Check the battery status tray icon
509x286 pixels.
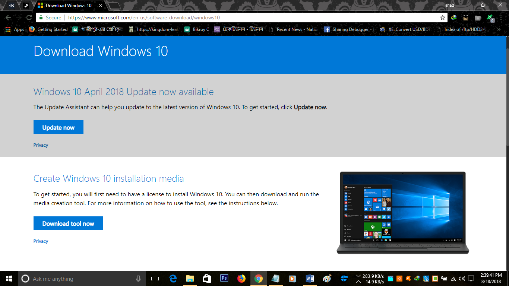pyautogui.click(x=444, y=279)
